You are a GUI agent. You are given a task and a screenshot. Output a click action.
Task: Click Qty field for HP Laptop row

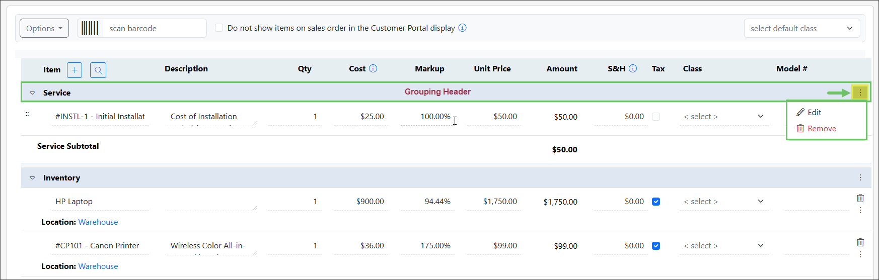[x=295, y=202]
